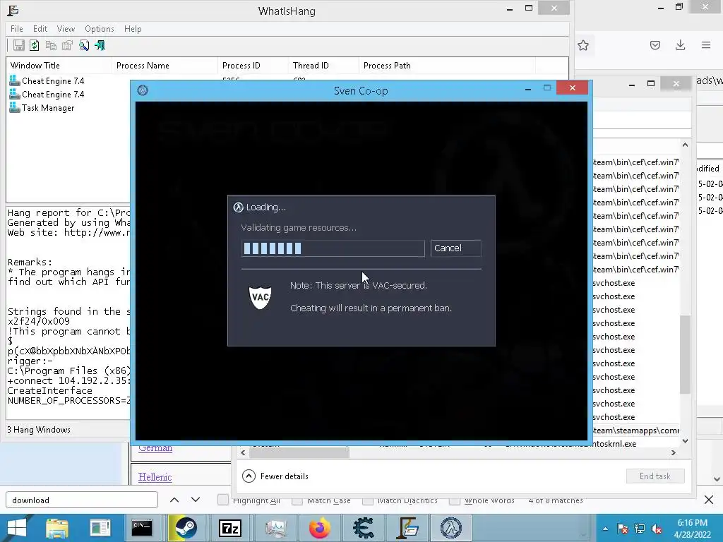Jump to next find match arrow

click(x=196, y=500)
